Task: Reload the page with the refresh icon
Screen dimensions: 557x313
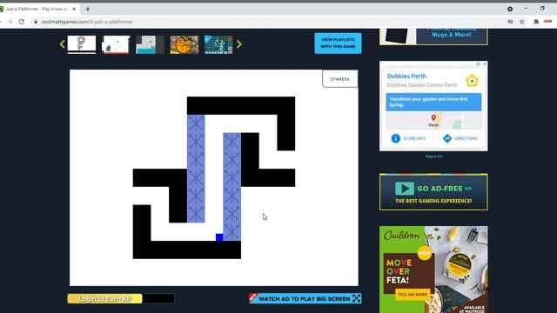Action: (x=22, y=22)
